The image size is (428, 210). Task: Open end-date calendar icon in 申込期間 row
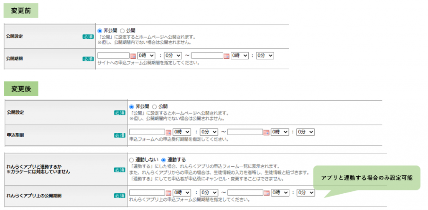click(x=266, y=132)
